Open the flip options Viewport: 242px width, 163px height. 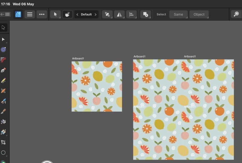[119, 14]
